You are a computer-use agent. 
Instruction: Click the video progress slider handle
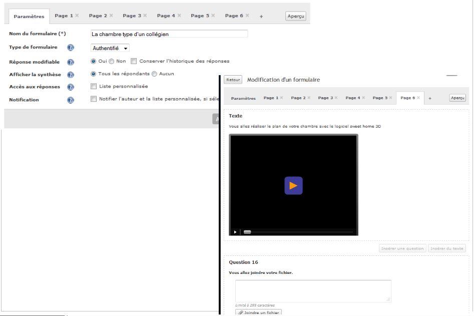[x=247, y=232]
